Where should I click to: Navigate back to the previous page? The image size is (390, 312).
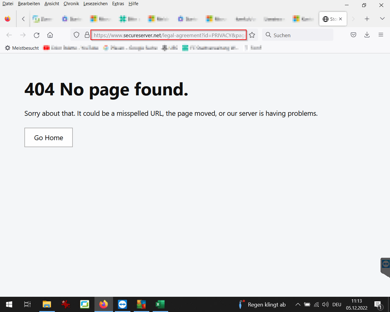(9, 35)
